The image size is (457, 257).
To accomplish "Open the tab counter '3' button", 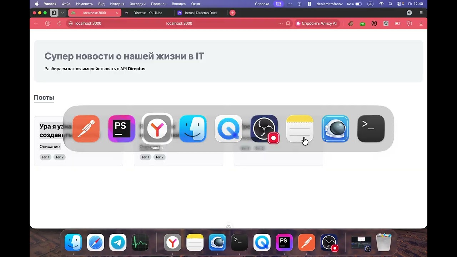I will [x=54, y=13].
